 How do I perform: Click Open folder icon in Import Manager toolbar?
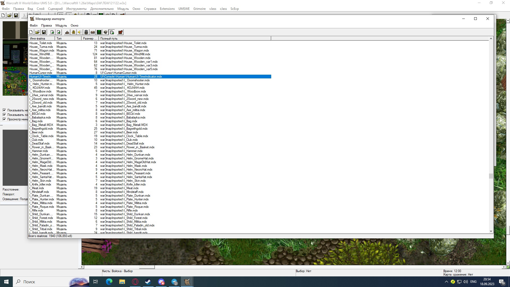coord(37,32)
